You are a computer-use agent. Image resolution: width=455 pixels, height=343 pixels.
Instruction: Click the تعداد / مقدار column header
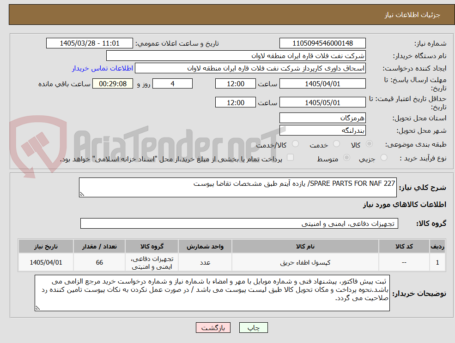click(x=99, y=247)
